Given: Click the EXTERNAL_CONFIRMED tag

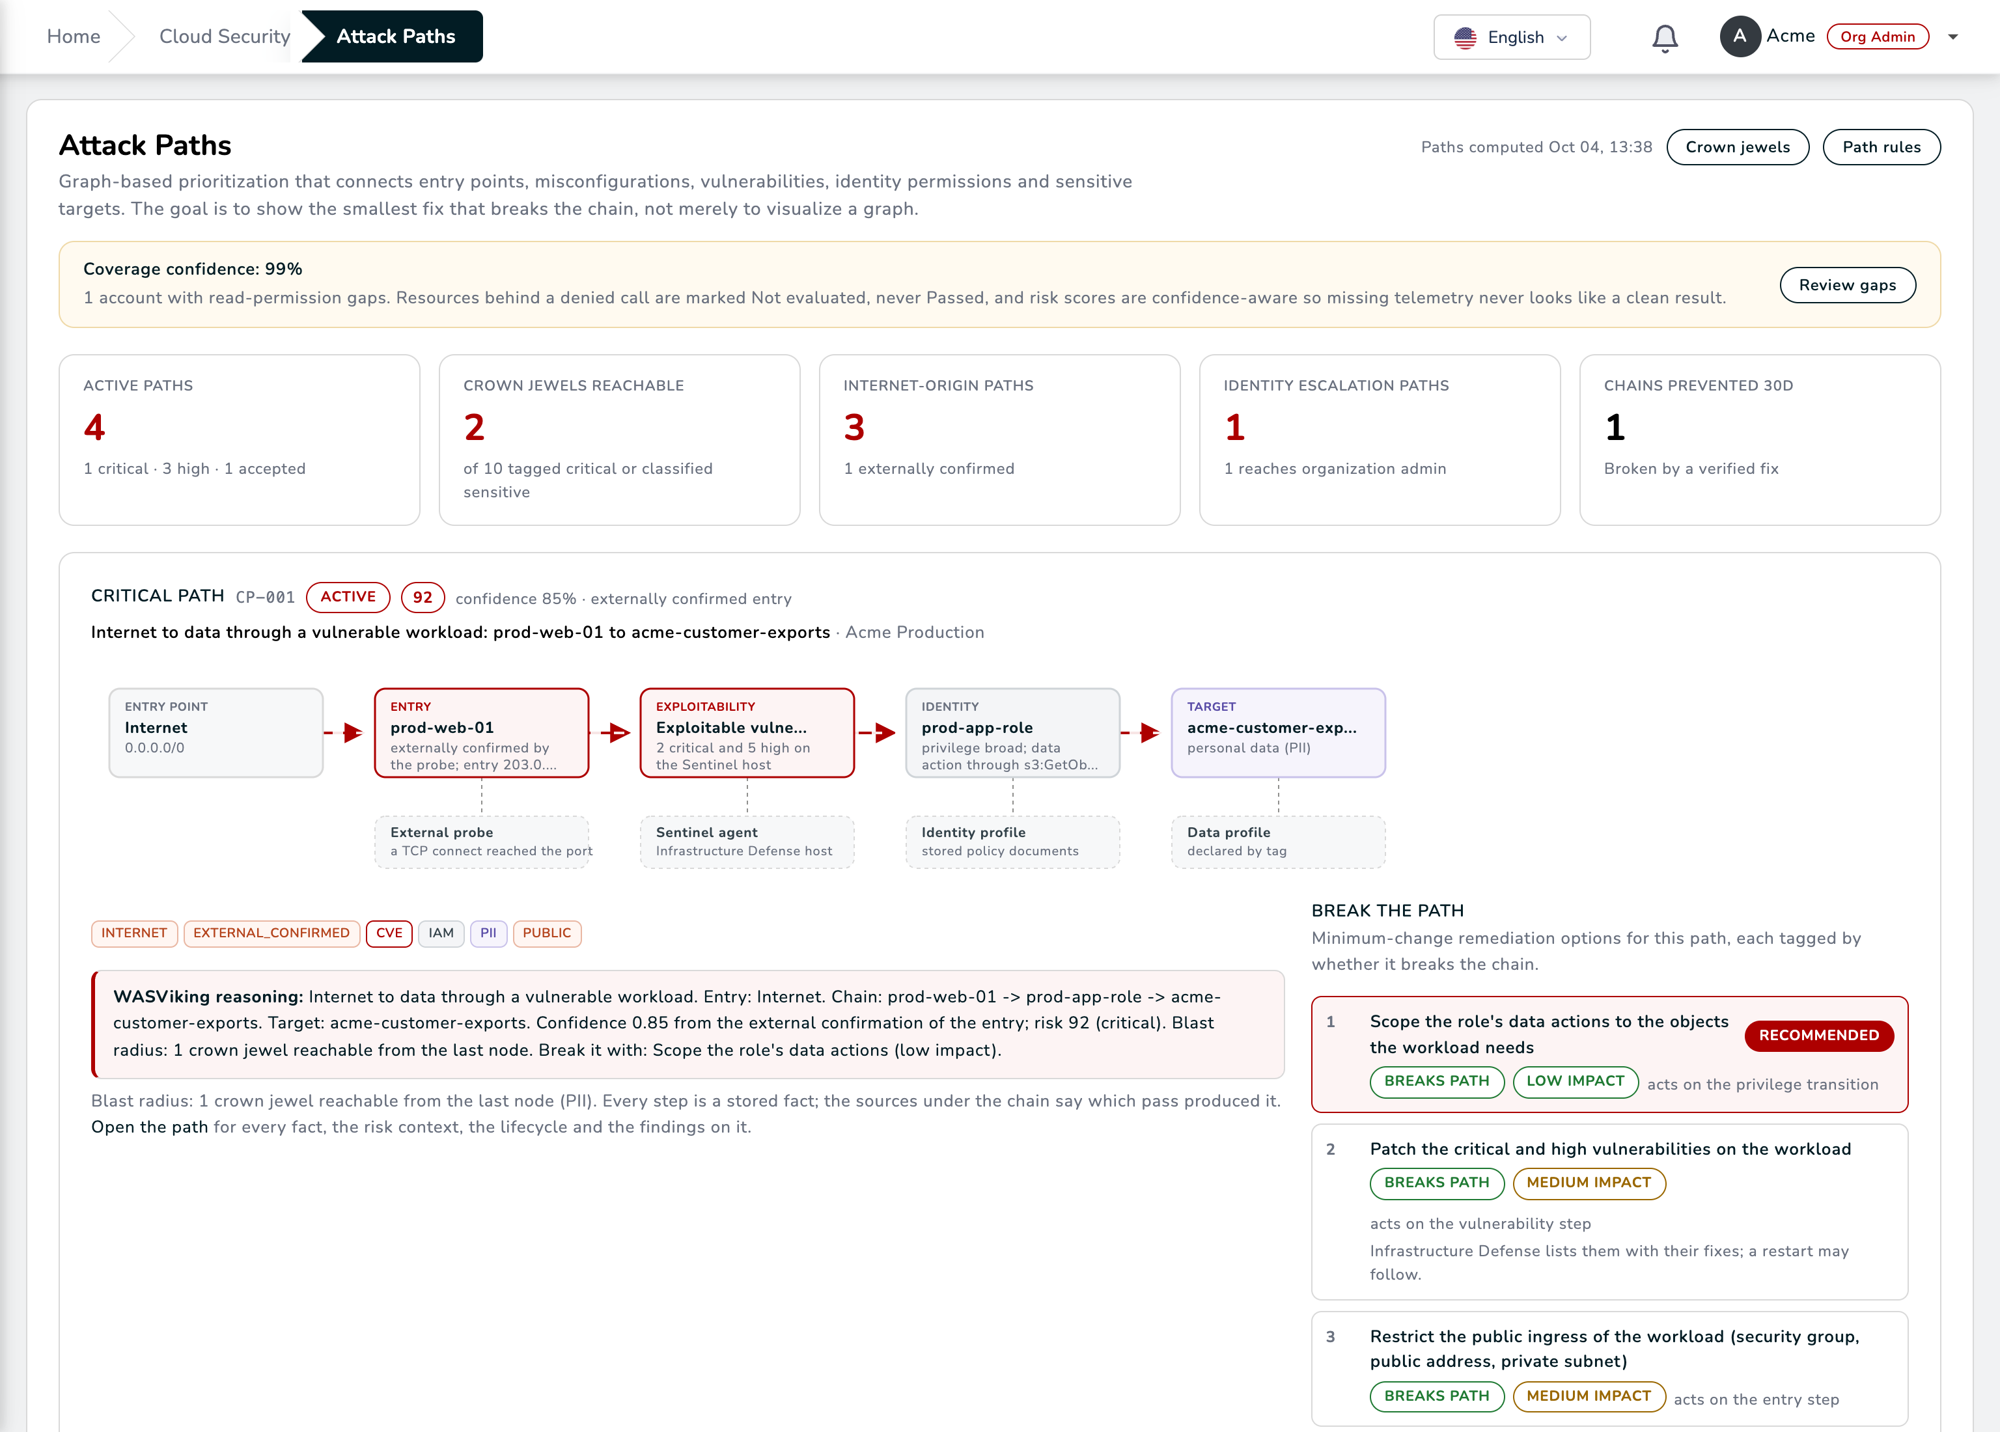Looking at the screenshot, I should pyautogui.click(x=271, y=933).
